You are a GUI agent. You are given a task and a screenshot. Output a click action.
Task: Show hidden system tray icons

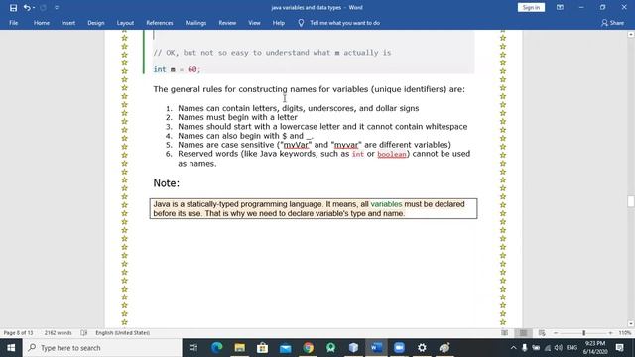tap(514, 348)
